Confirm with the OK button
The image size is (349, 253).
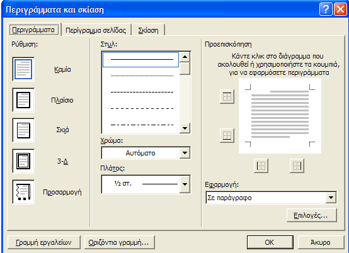[270, 242]
